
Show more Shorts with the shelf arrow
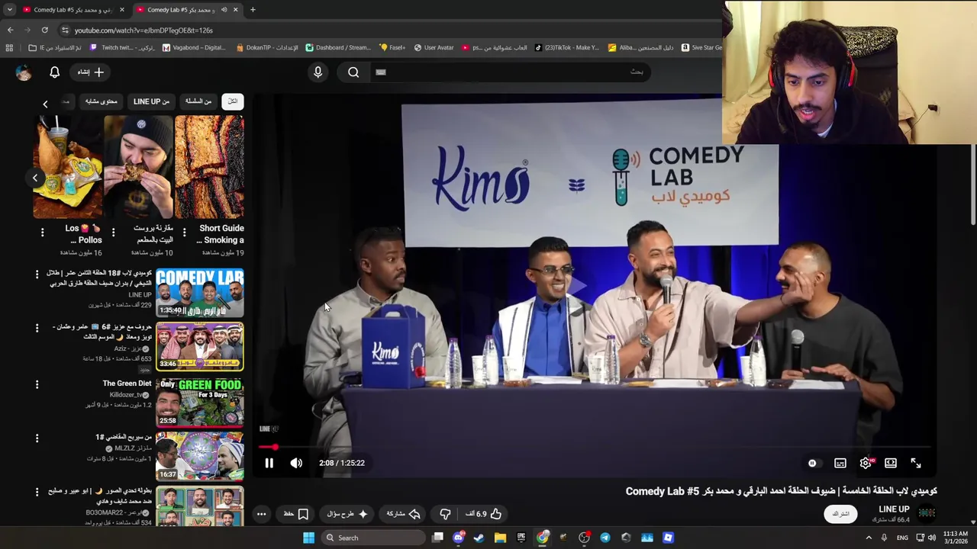[x=34, y=178]
